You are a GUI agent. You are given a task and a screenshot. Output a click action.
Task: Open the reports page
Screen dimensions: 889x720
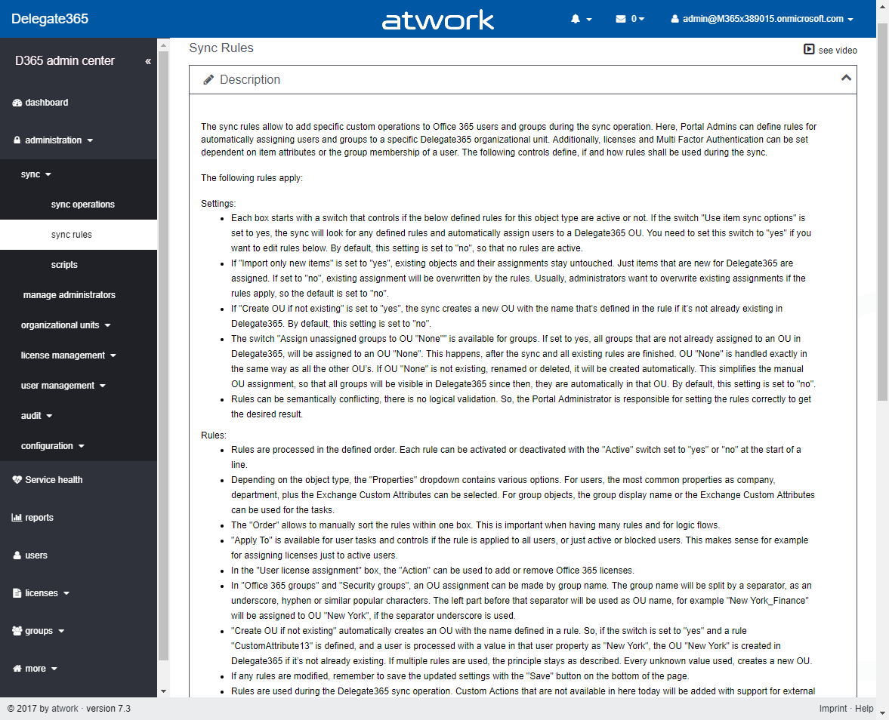tap(39, 518)
